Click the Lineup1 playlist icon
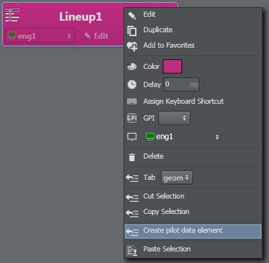Image resolution: width=269 pixels, height=263 pixels. point(12,15)
